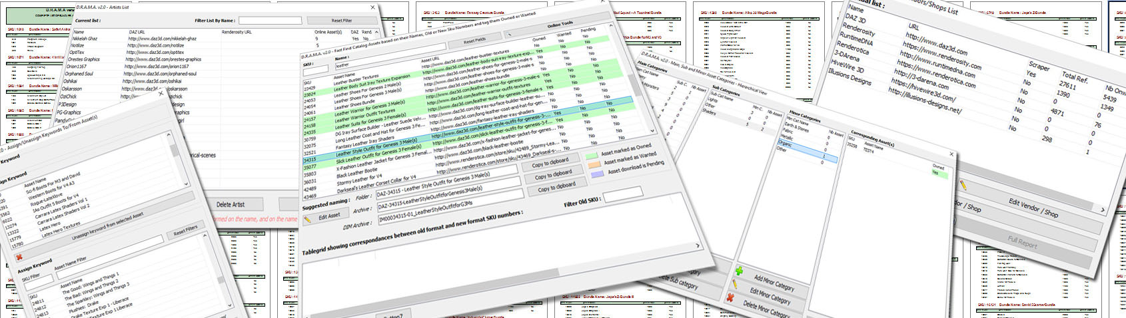This screenshot has width=1126, height=318.
Task: Click the red X Delete Minor Category icon
Action: coord(730,297)
